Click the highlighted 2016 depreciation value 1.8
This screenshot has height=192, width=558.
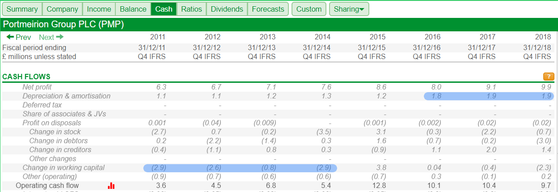pyautogui.click(x=436, y=96)
